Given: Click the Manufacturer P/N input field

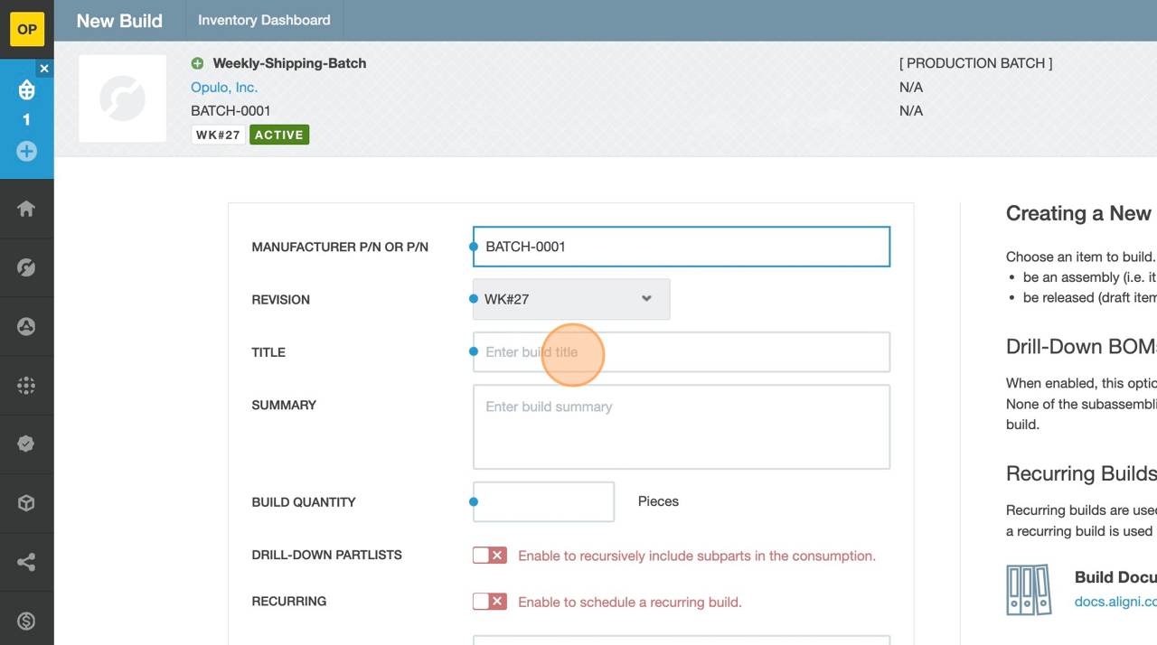Looking at the screenshot, I should pos(681,247).
